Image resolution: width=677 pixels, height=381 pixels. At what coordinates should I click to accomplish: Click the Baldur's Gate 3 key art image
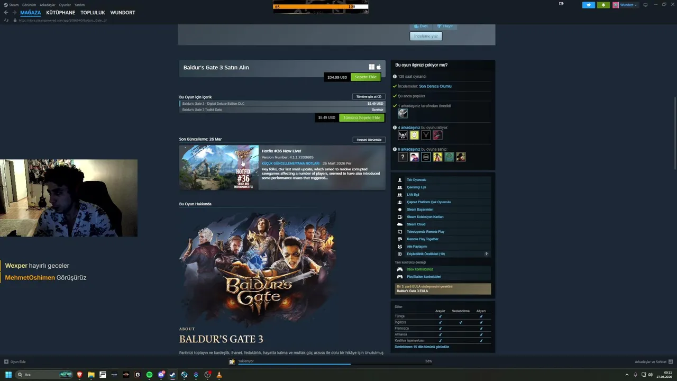coord(258,268)
